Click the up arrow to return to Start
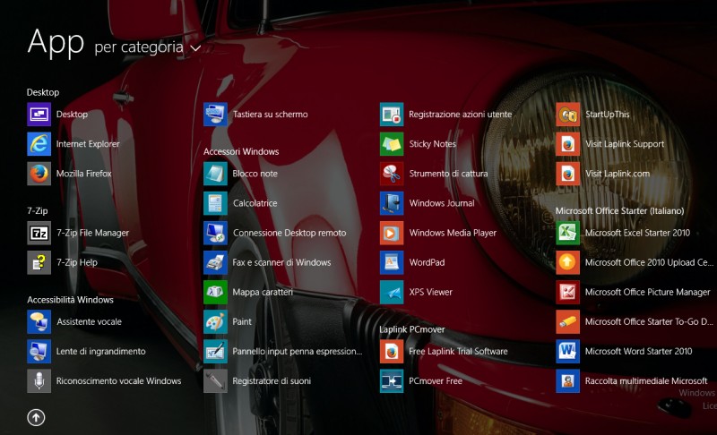The width and height of the screenshot is (717, 435). (36, 417)
